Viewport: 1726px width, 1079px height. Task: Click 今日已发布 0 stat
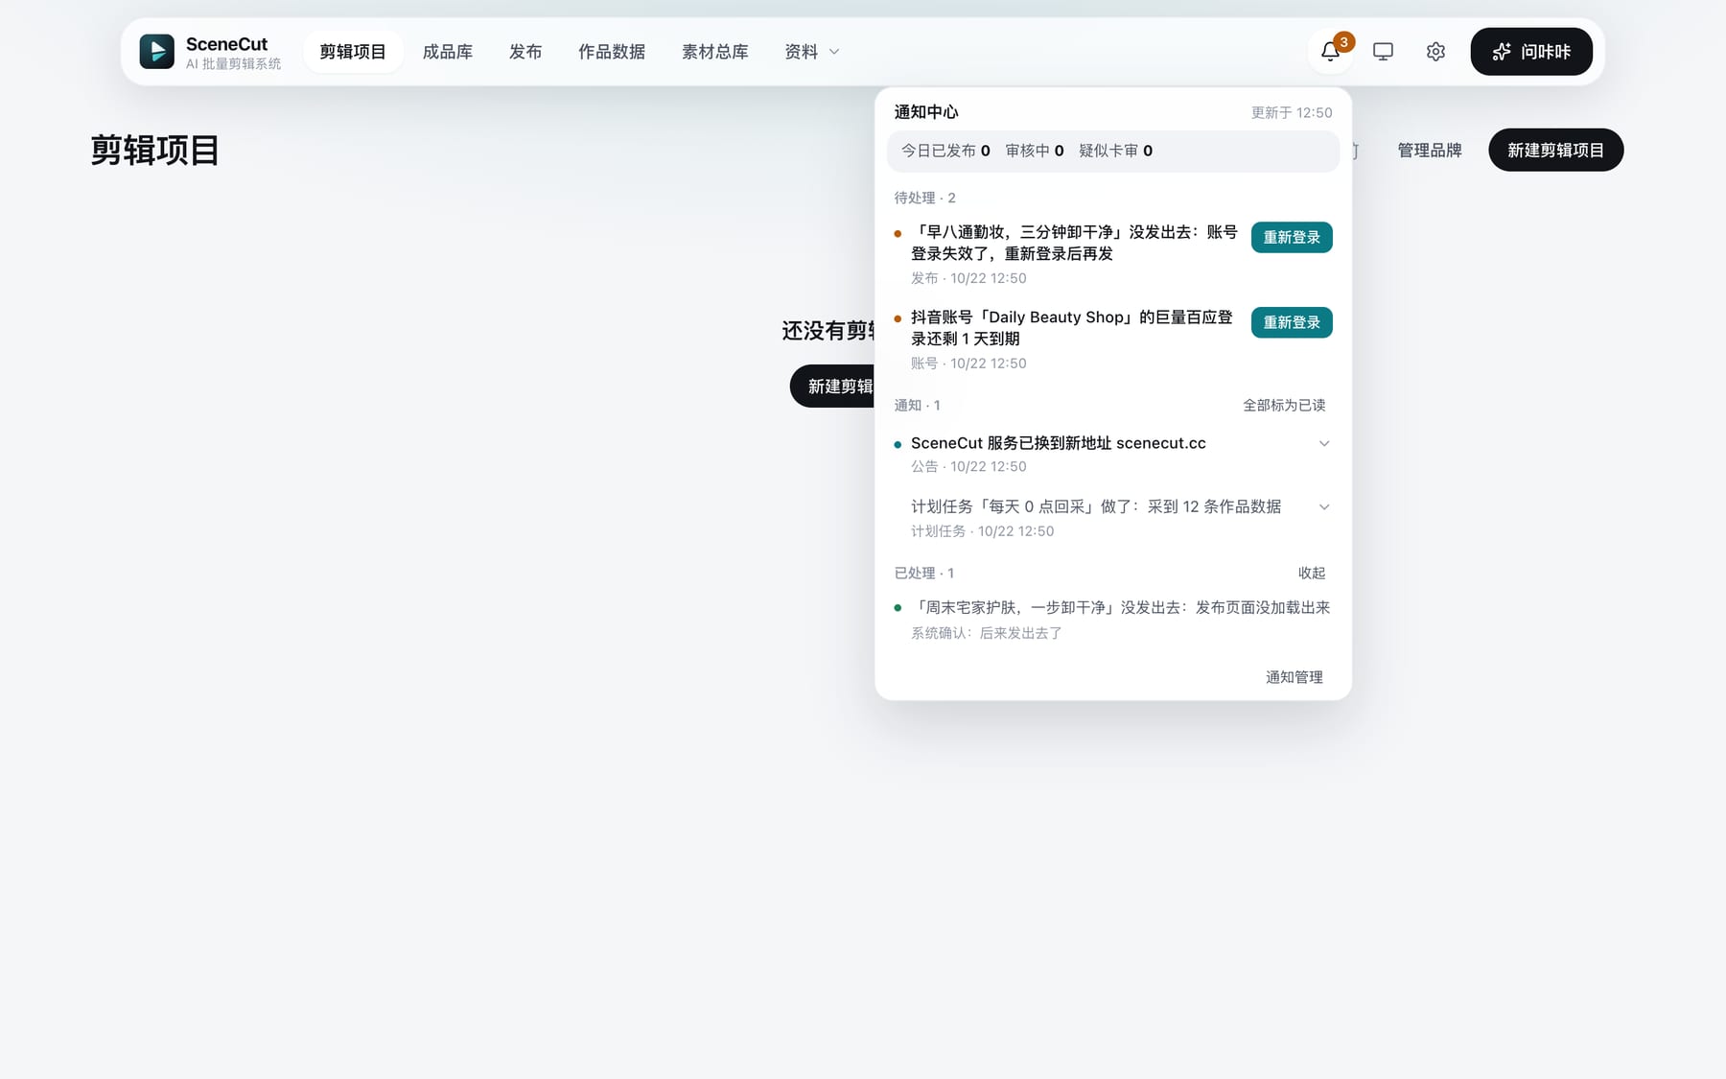tap(945, 151)
